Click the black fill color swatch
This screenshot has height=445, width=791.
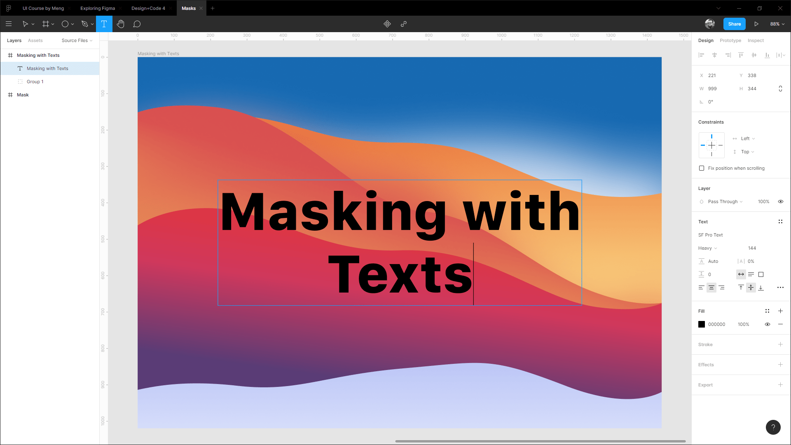point(702,324)
